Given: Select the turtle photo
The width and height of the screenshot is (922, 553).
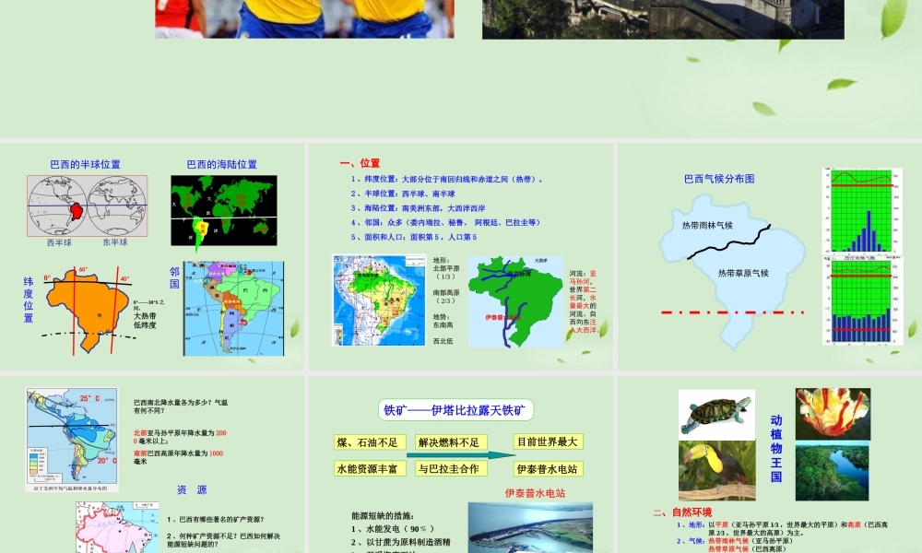Looking at the screenshot, I should coord(716,415).
